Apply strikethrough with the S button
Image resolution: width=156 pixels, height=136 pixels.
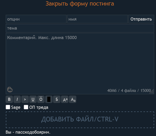click(57, 99)
